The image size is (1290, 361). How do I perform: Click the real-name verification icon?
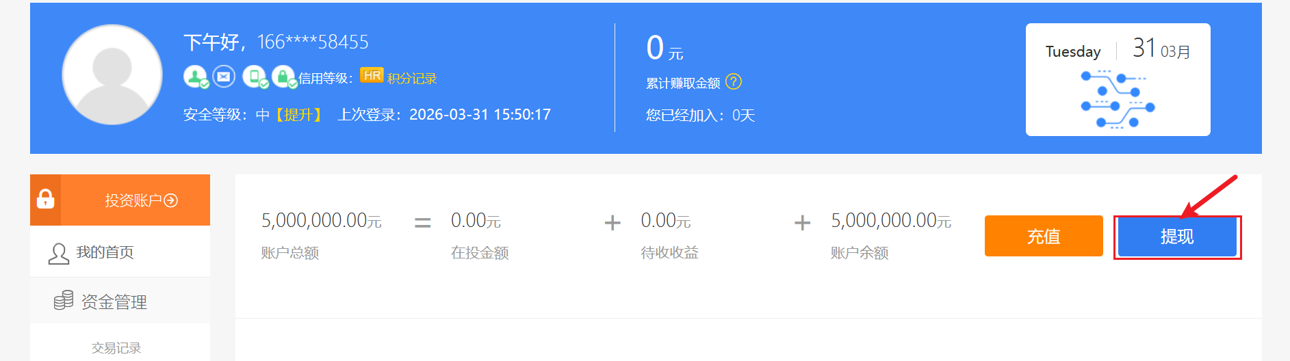(x=196, y=77)
